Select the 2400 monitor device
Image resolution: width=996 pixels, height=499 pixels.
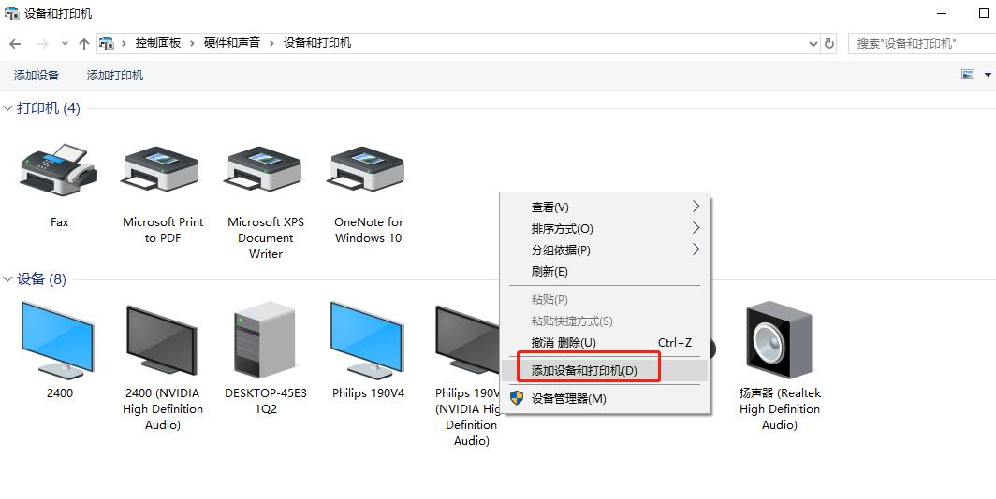[x=59, y=340]
